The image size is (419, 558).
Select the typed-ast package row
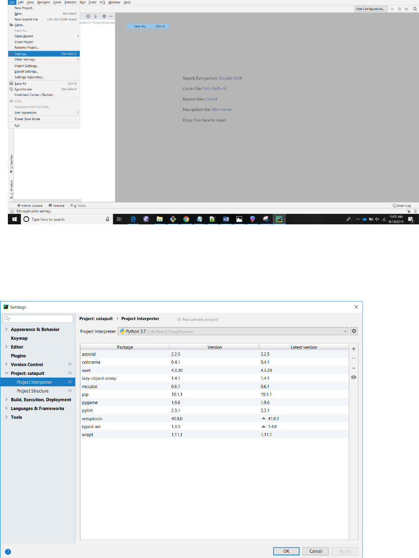(215, 426)
